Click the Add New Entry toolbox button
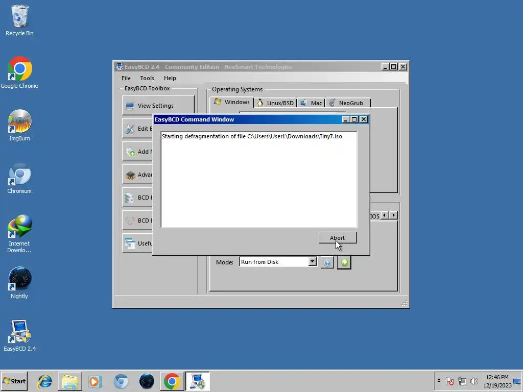Screen dimensions: 523x392 coord(137,152)
